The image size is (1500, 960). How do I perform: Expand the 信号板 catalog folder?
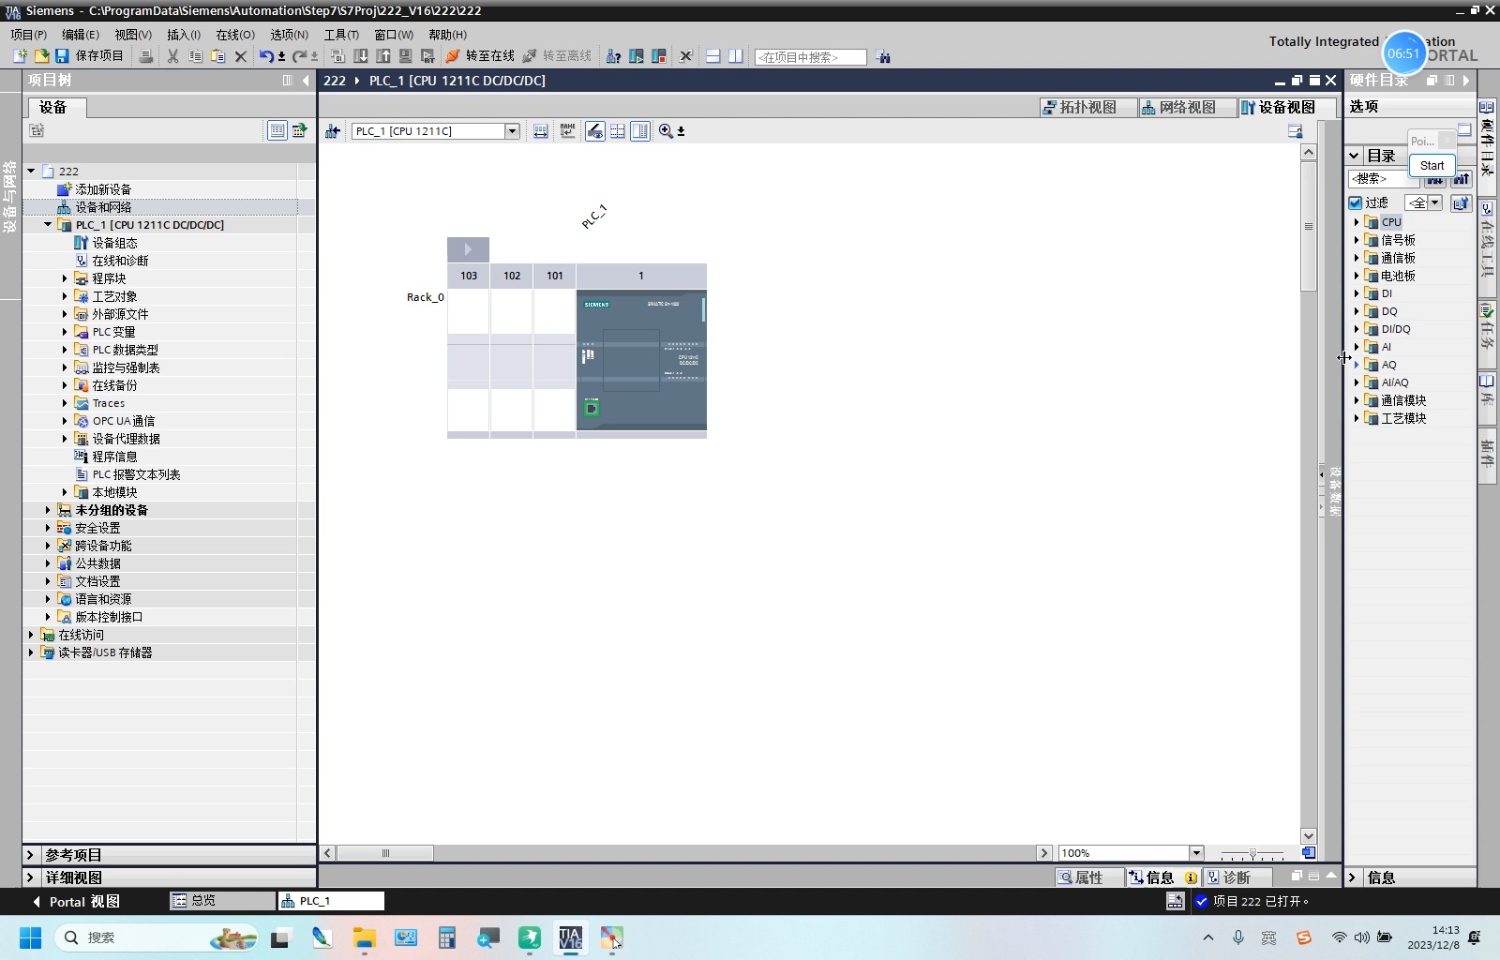click(1357, 240)
